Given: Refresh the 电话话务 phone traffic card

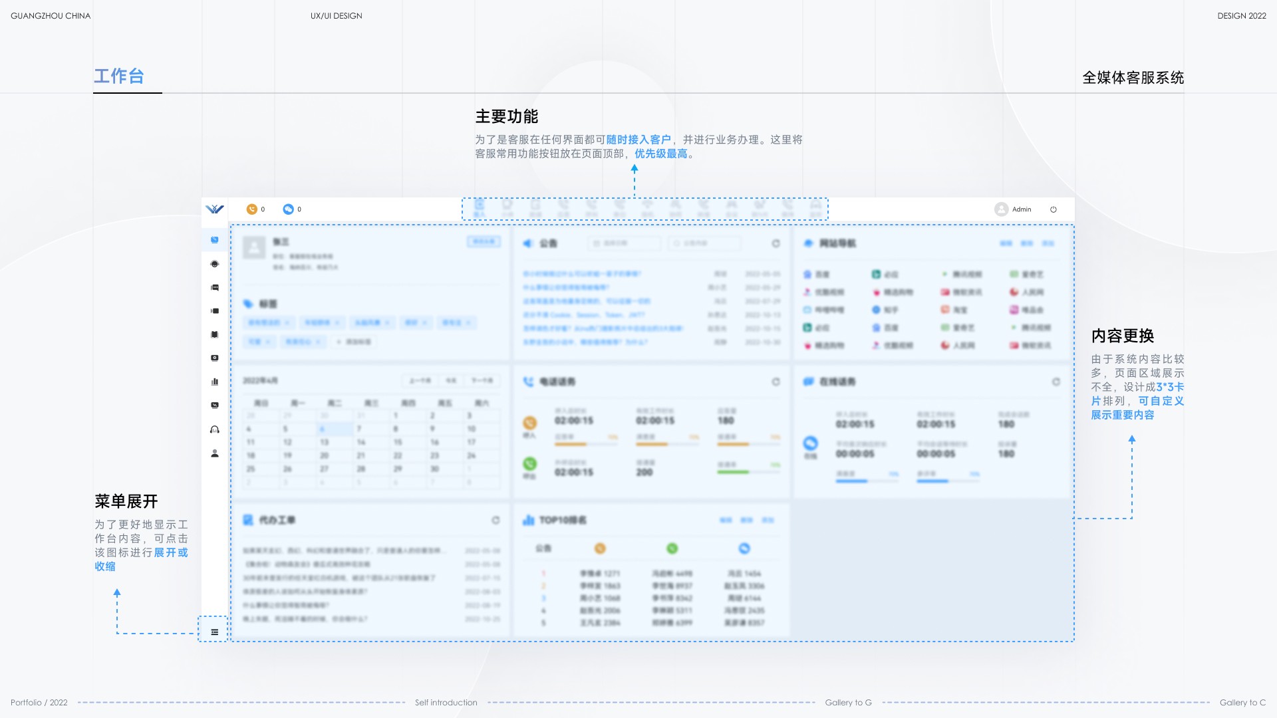Looking at the screenshot, I should click(776, 382).
